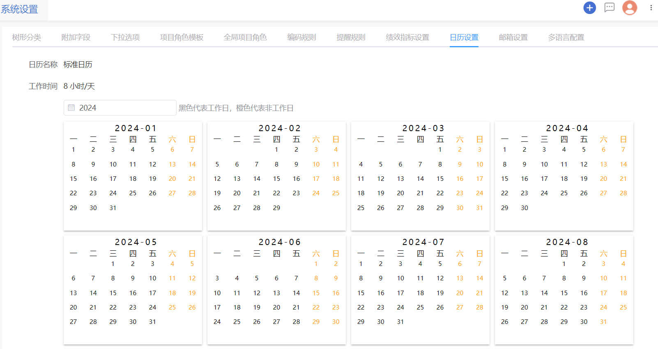The width and height of the screenshot is (658, 349).
Task: Open the chat messages icon
Action: [609, 7]
